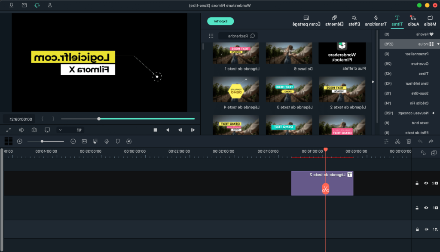Zoom in the timeline with plus icon
The height and width of the screenshot is (252, 440).
point(20,141)
